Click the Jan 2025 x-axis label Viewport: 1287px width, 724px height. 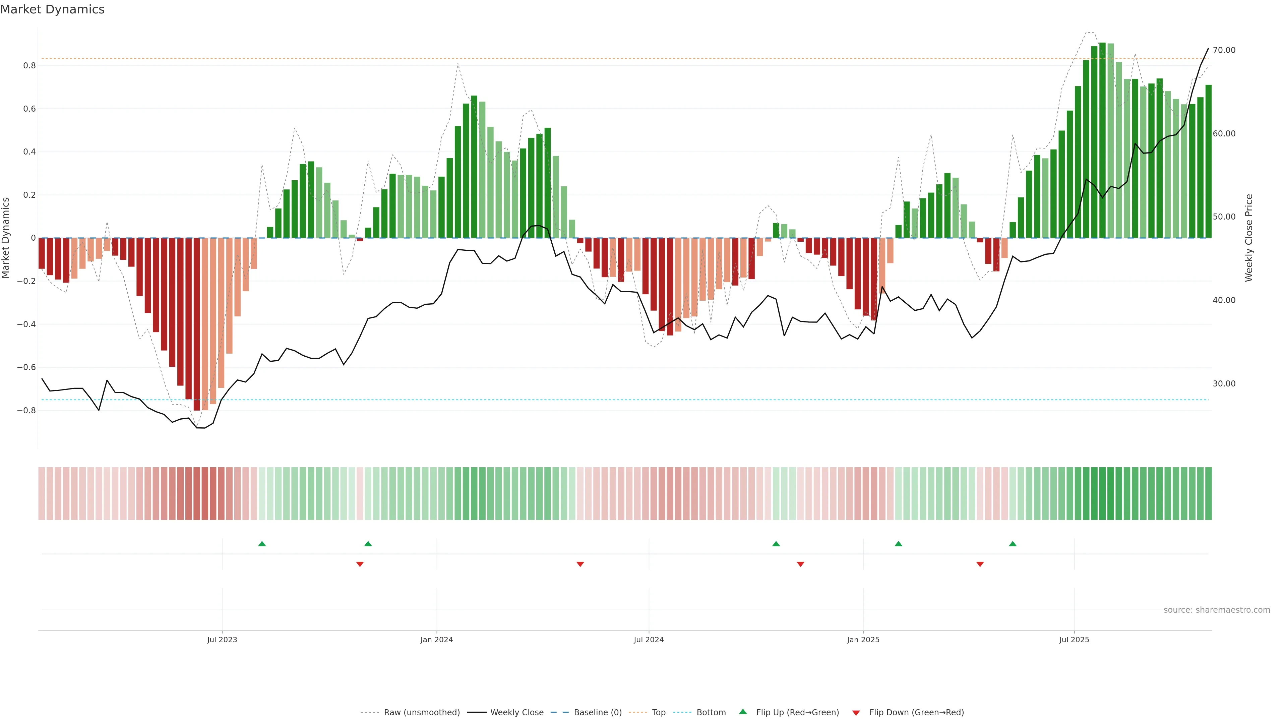pyautogui.click(x=863, y=640)
